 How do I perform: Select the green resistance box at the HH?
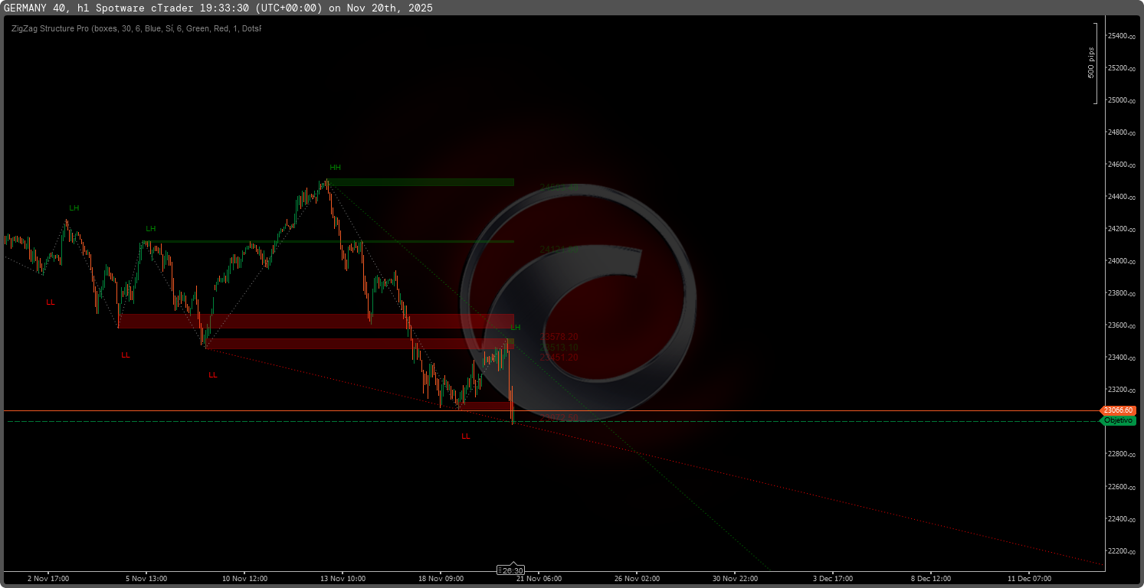click(421, 182)
